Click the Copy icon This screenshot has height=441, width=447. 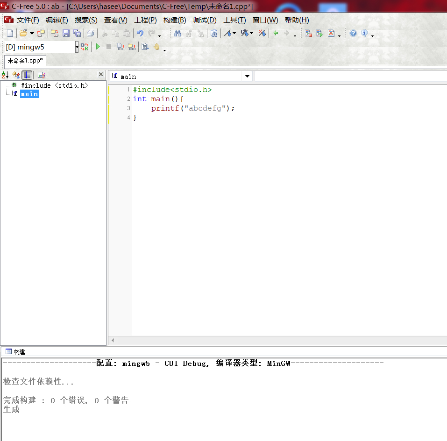115,33
